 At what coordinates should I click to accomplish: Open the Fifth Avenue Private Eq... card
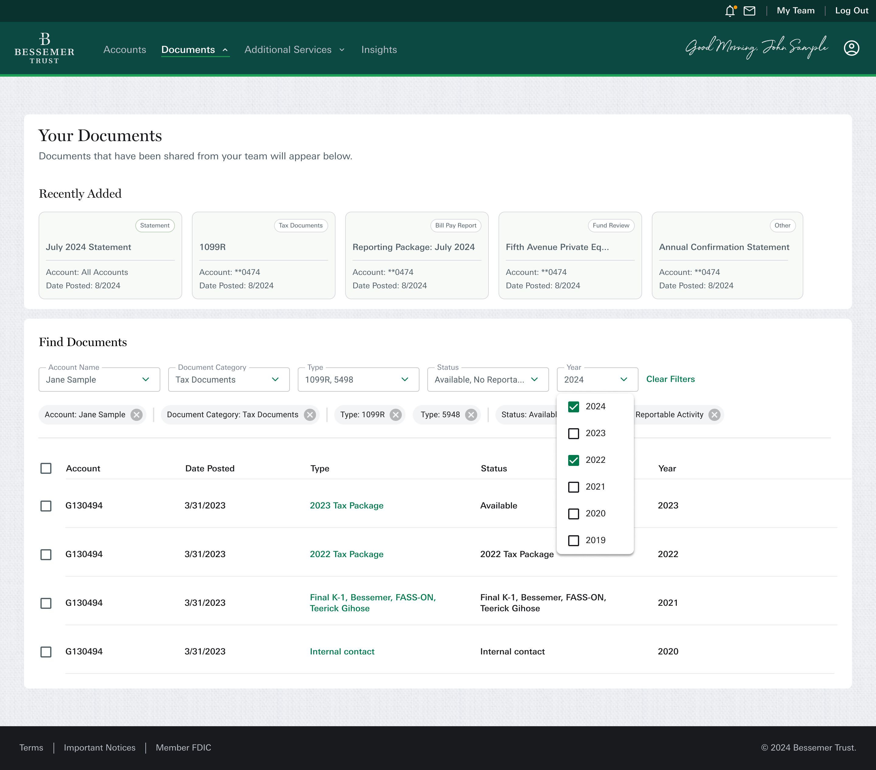click(570, 255)
